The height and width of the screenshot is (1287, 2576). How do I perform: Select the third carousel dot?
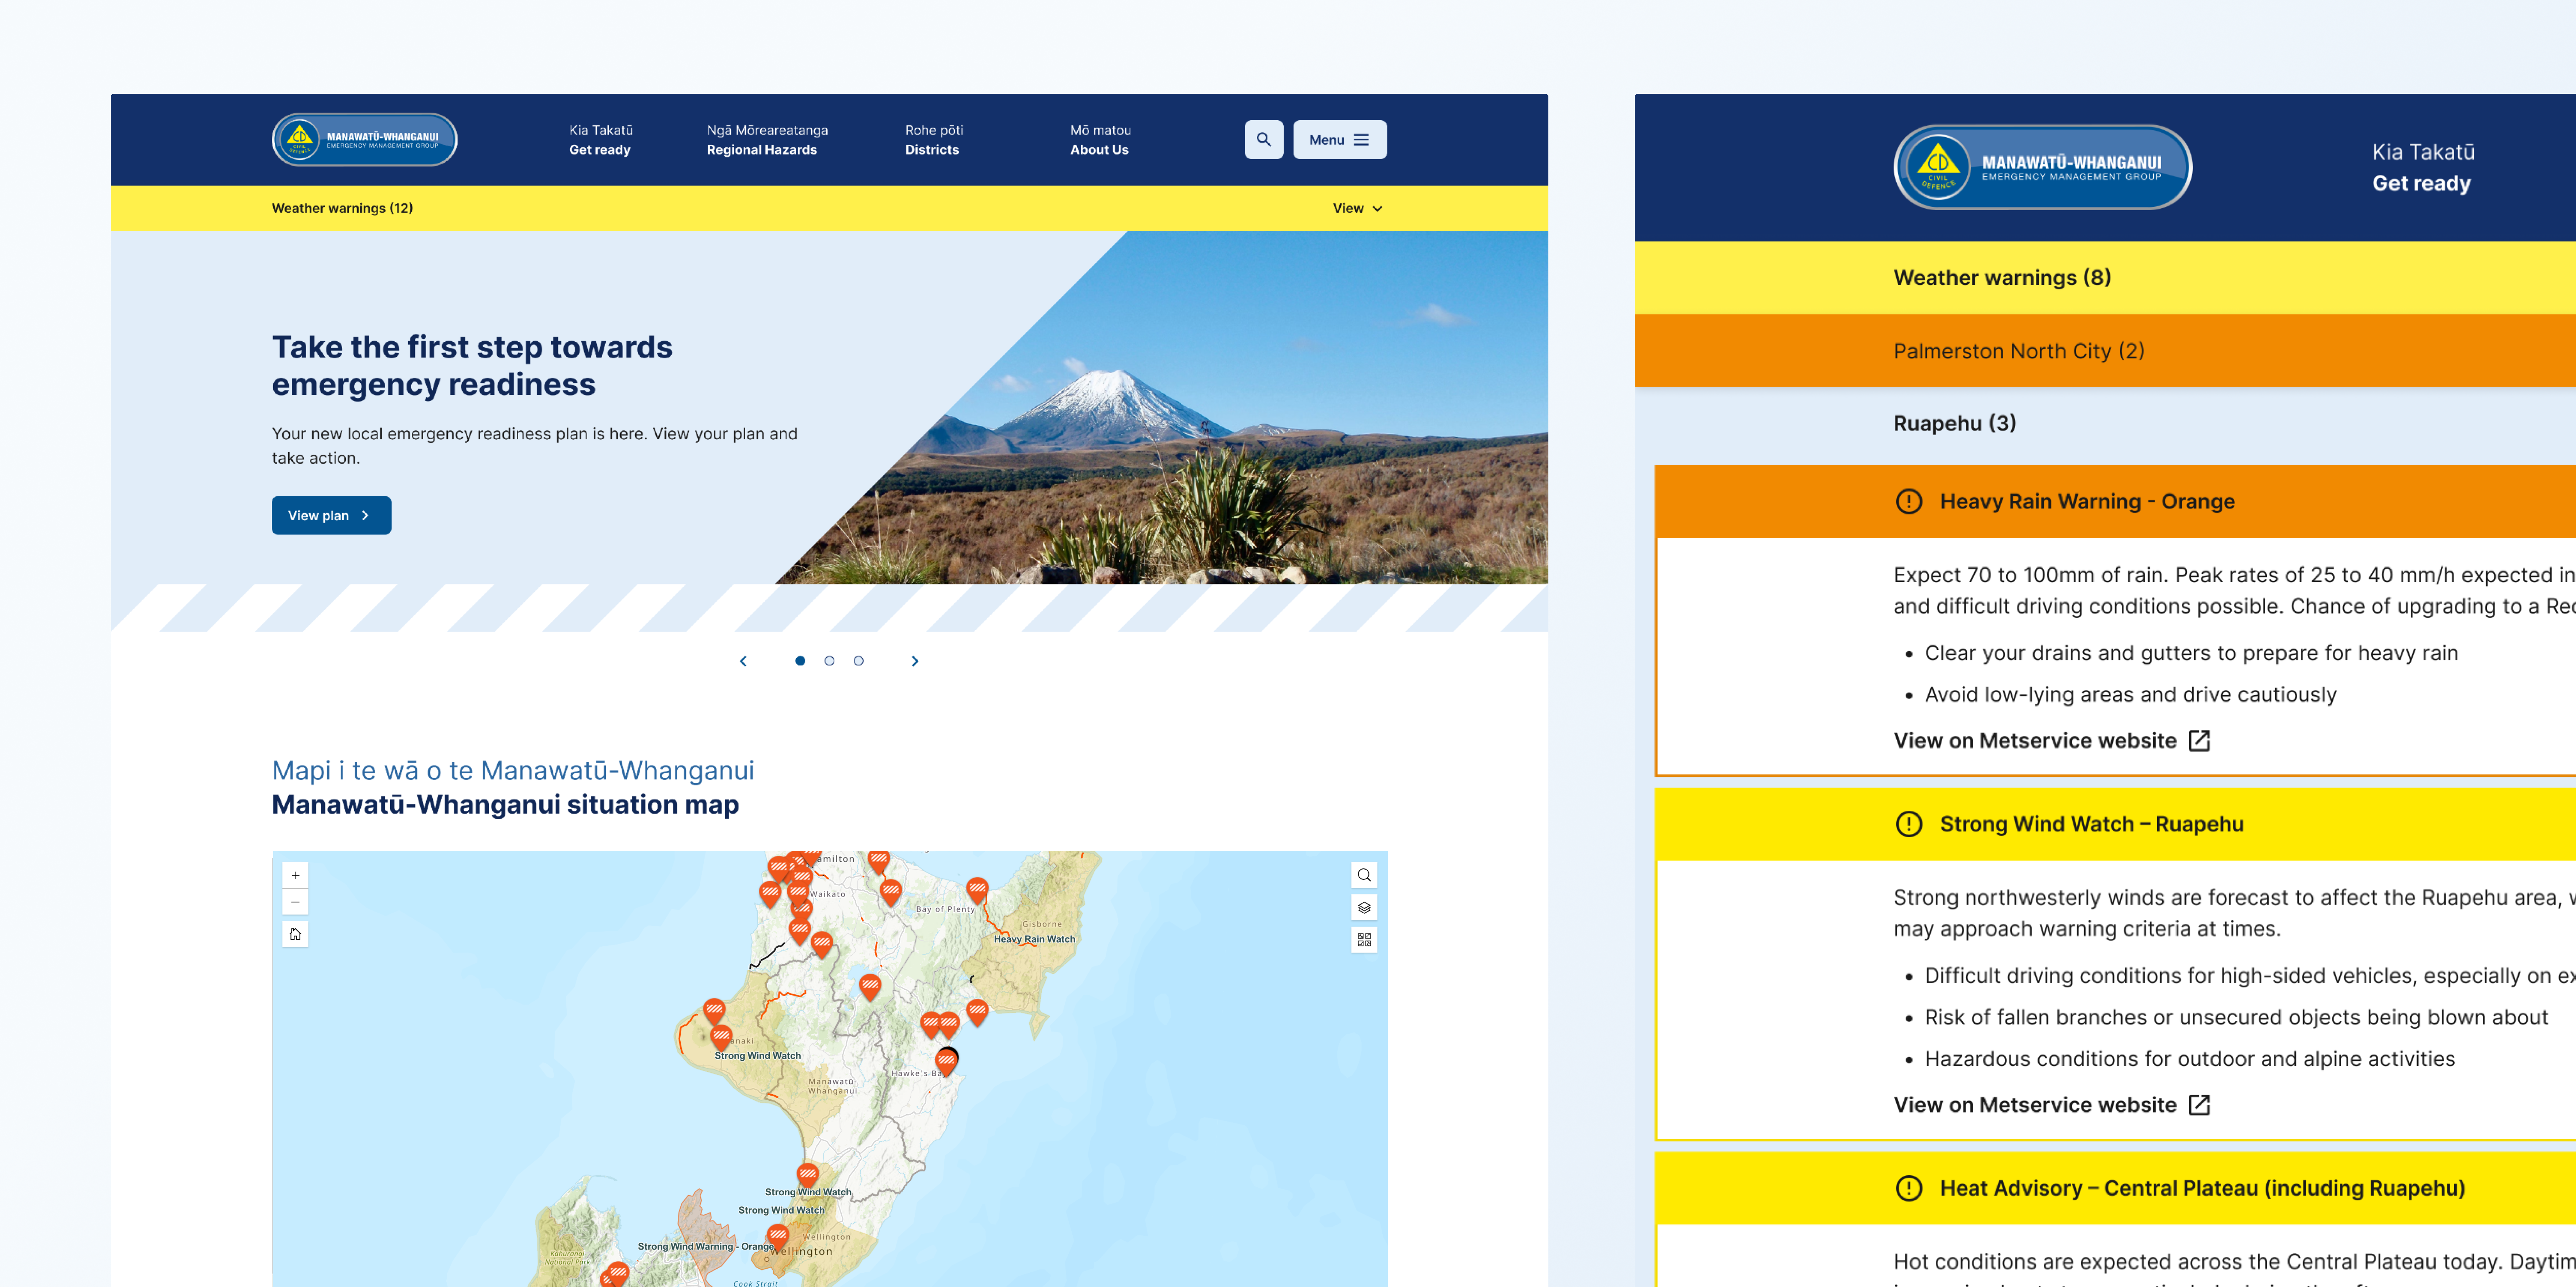[x=858, y=661]
